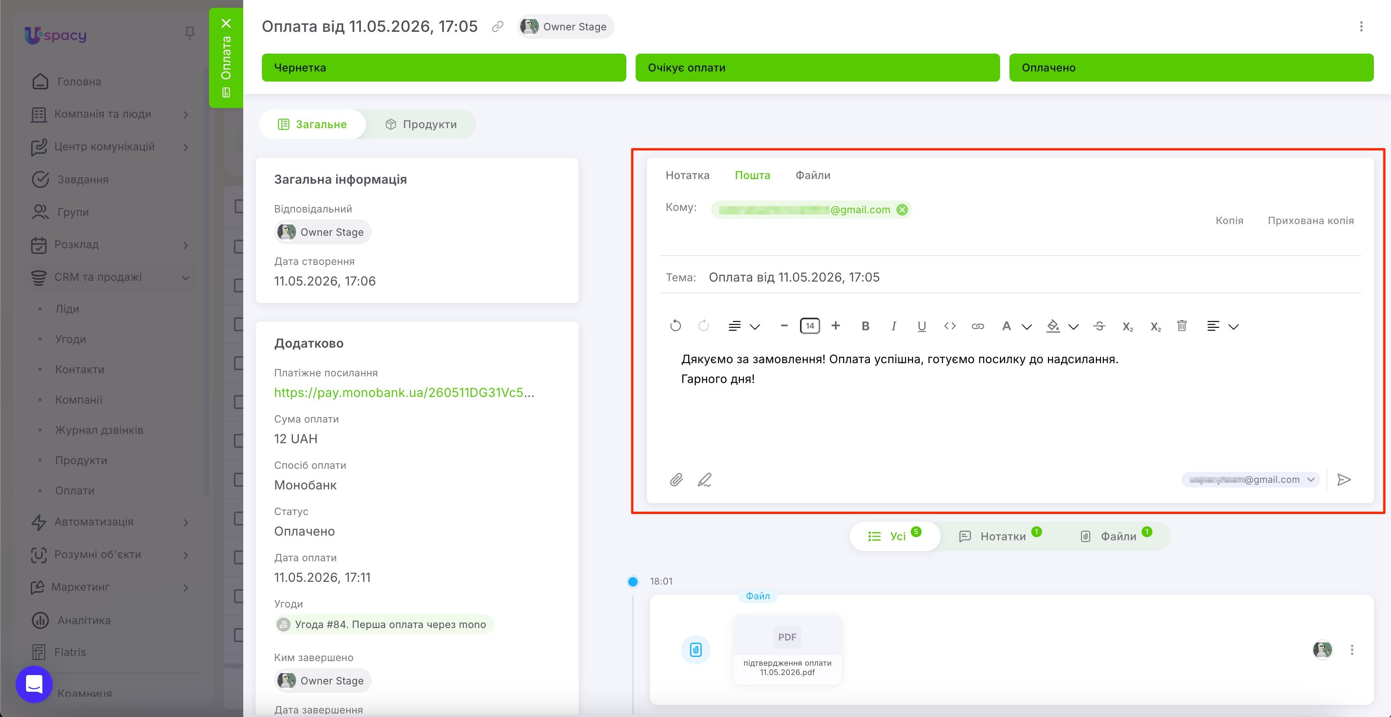Toggle underline formatting
Viewport: 1391px width, 717px height.
click(922, 326)
